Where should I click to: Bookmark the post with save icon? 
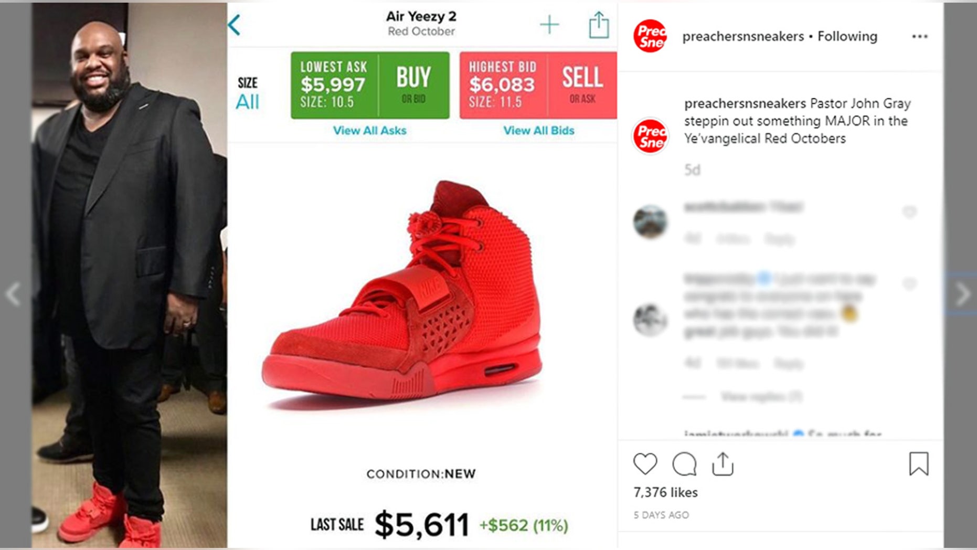pyautogui.click(x=919, y=464)
